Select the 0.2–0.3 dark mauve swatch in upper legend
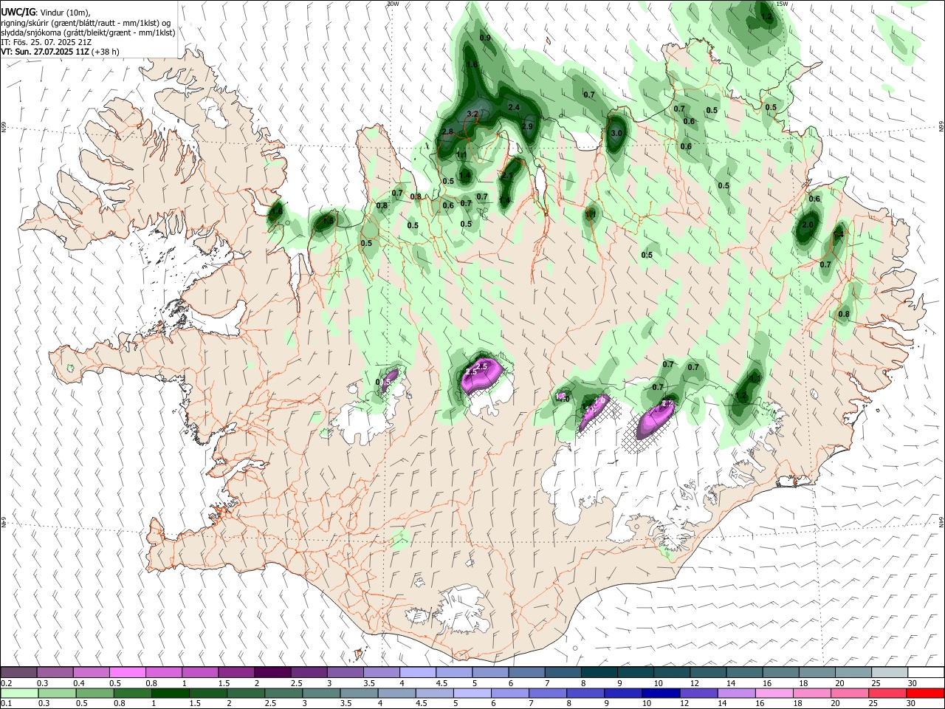This screenshot has height=709, width=945. point(18,672)
